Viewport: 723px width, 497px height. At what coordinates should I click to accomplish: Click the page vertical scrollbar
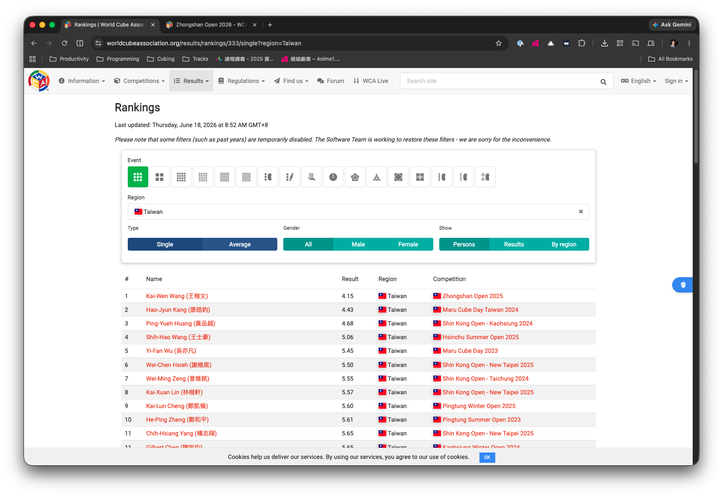click(696, 116)
